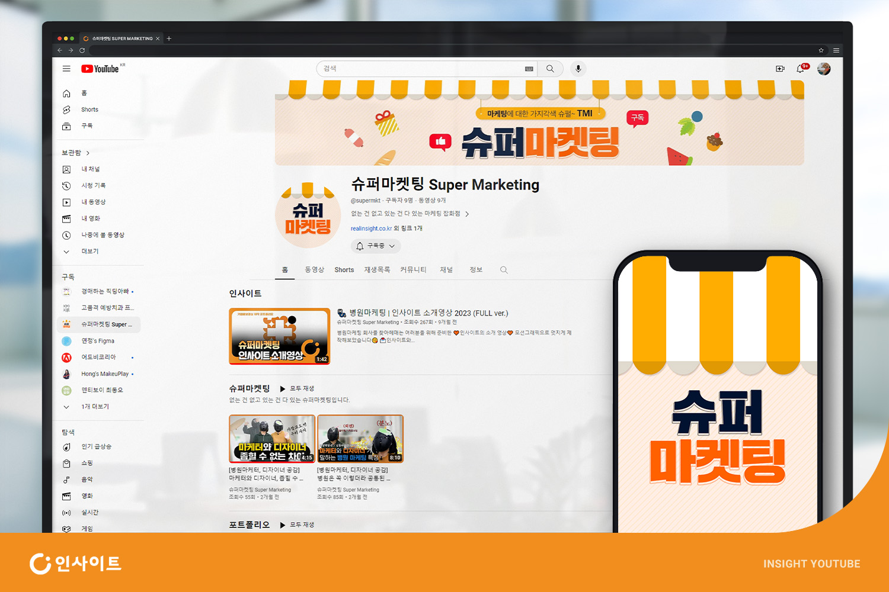
Task: Play the 8:10 병원 마케팅 특징 thumbnail
Action: [360, 439]
